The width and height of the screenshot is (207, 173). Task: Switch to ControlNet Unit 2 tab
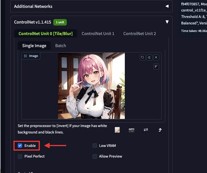click(x=139, y=34)
